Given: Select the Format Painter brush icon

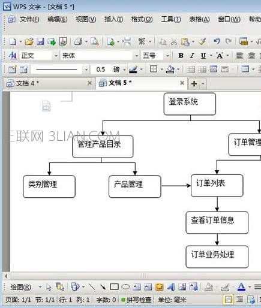Looking at the screenshot, I should tap(202, 41).
